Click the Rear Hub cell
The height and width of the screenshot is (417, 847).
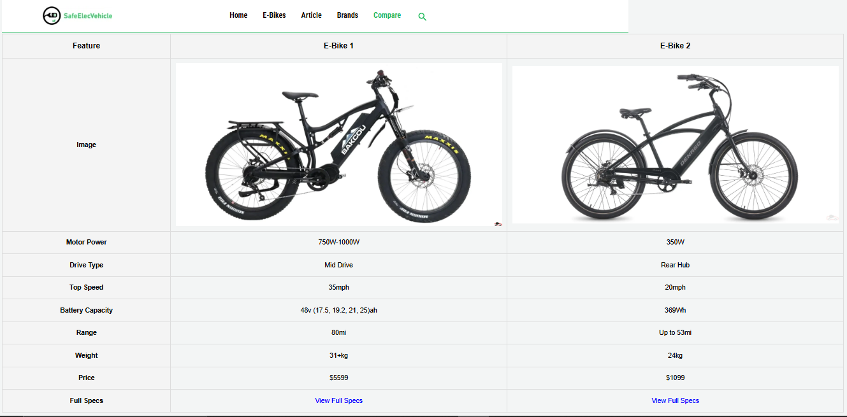pos(675,265)
